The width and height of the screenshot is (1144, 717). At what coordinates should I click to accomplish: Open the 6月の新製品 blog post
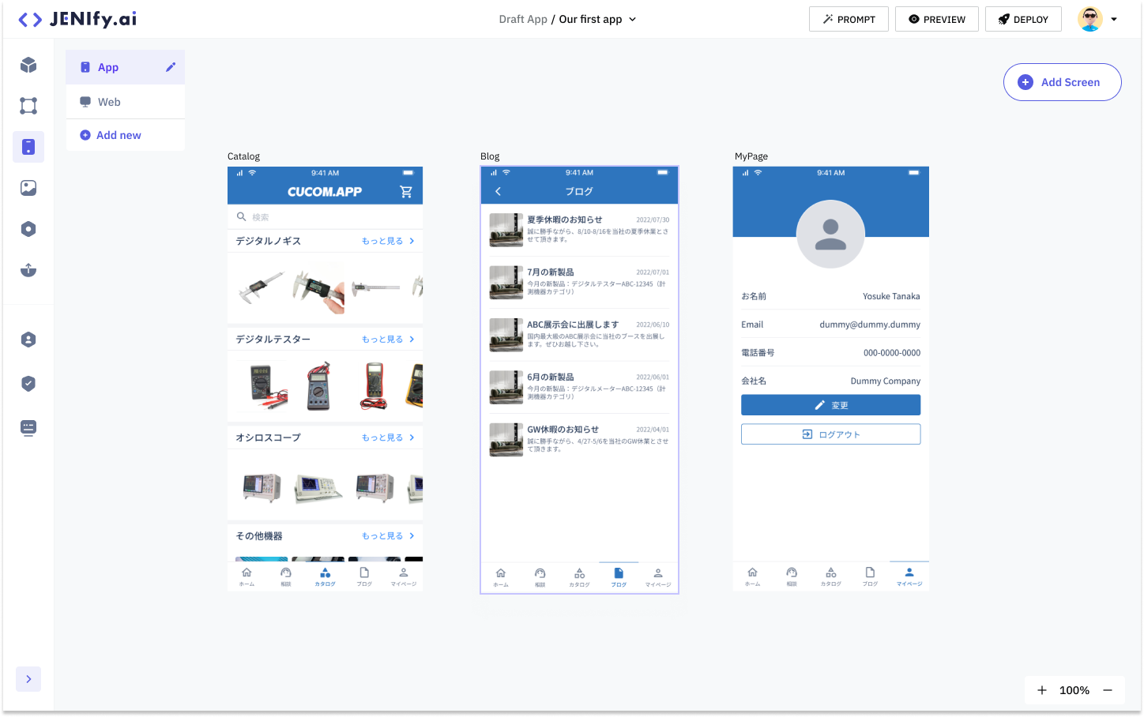579,387
